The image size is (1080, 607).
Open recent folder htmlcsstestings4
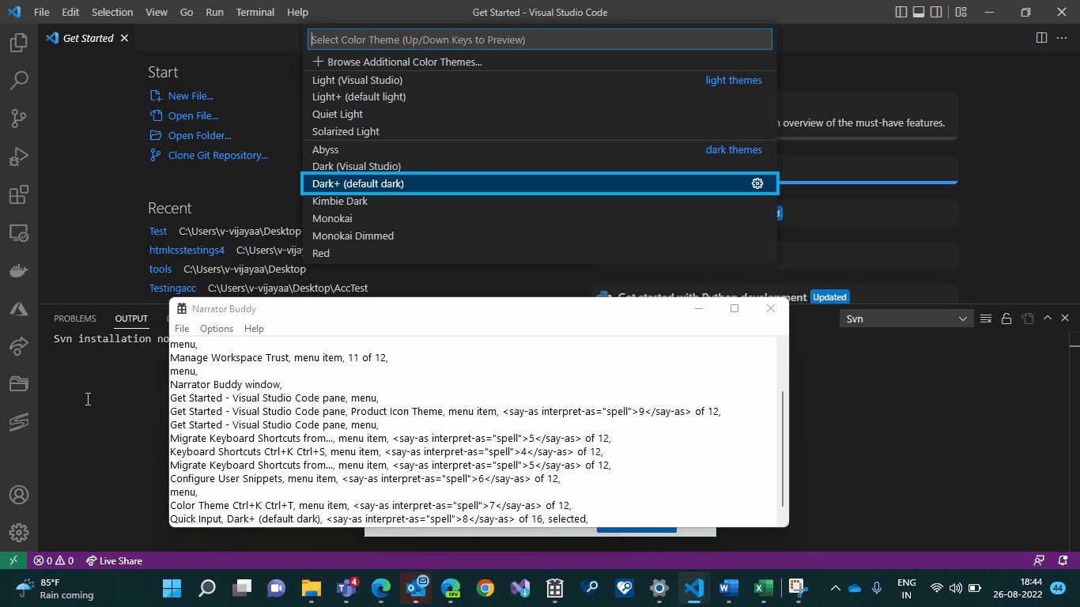[x=187, y=250]
